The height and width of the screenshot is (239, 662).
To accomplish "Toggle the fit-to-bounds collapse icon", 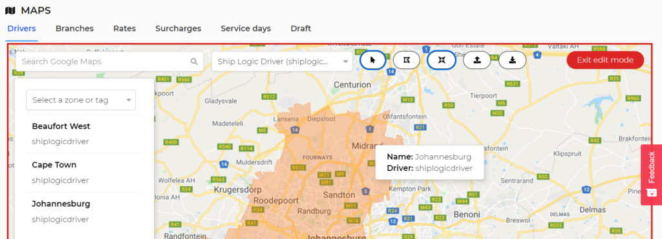I will pos(442,60).
